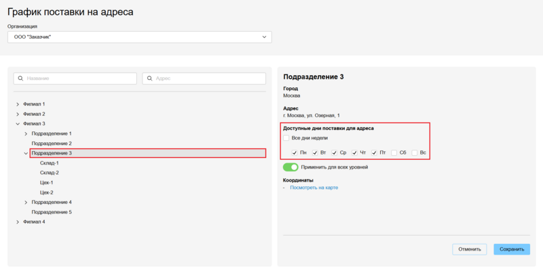Tick the Вс checkbox
Image resolution: width=543 pixels, height=273 pixels.
click(x=415, y=153)
